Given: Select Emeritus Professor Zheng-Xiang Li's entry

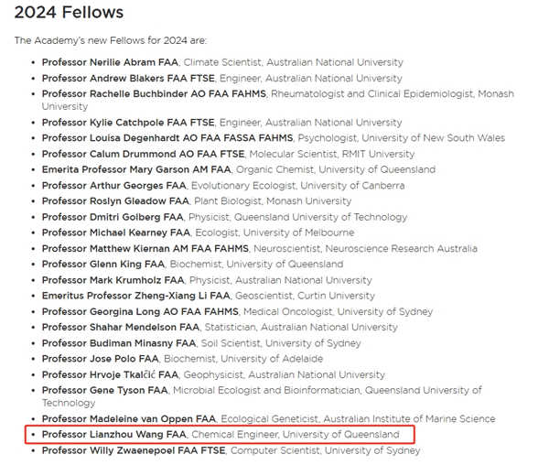Looking at the screenshot, I should point(129,296).
